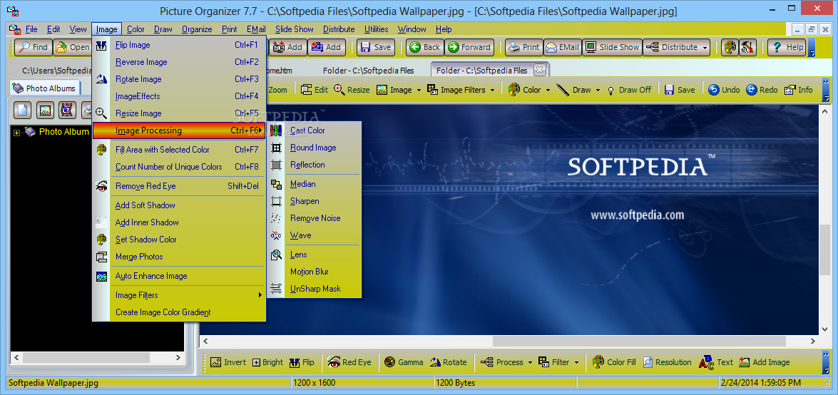Click the Rotate Image menu icon
Screen dimensions: 838x395
[101, 79]
